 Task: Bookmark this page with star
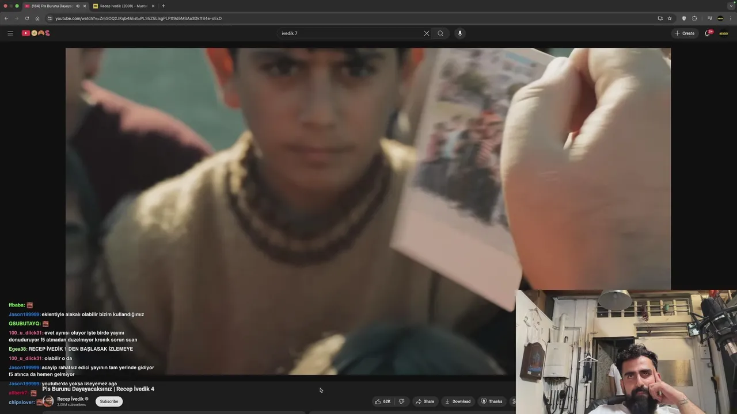pyautogui.click(x=670, y=18)
